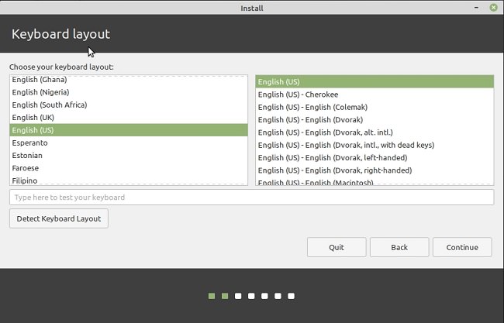
Task: Choose English (US) - Cherokee variant
Action: coord(375,94)
